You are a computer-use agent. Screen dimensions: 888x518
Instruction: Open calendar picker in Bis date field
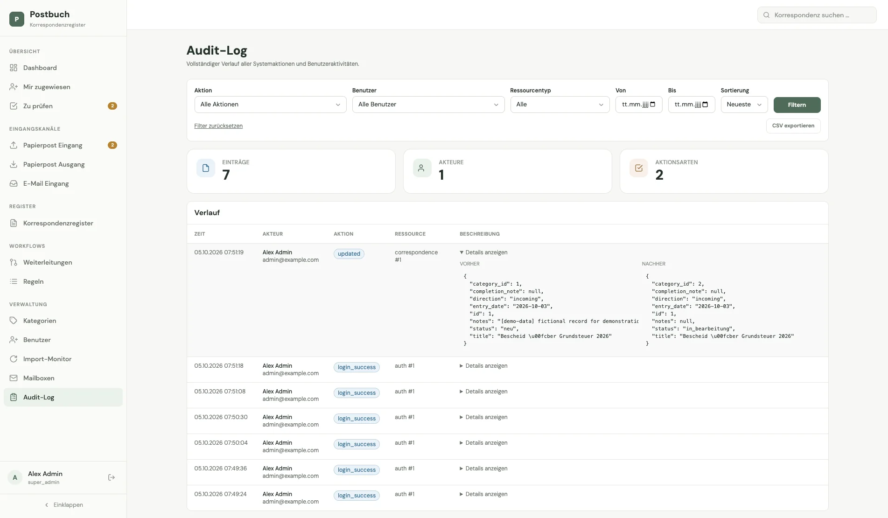point(705,105)
